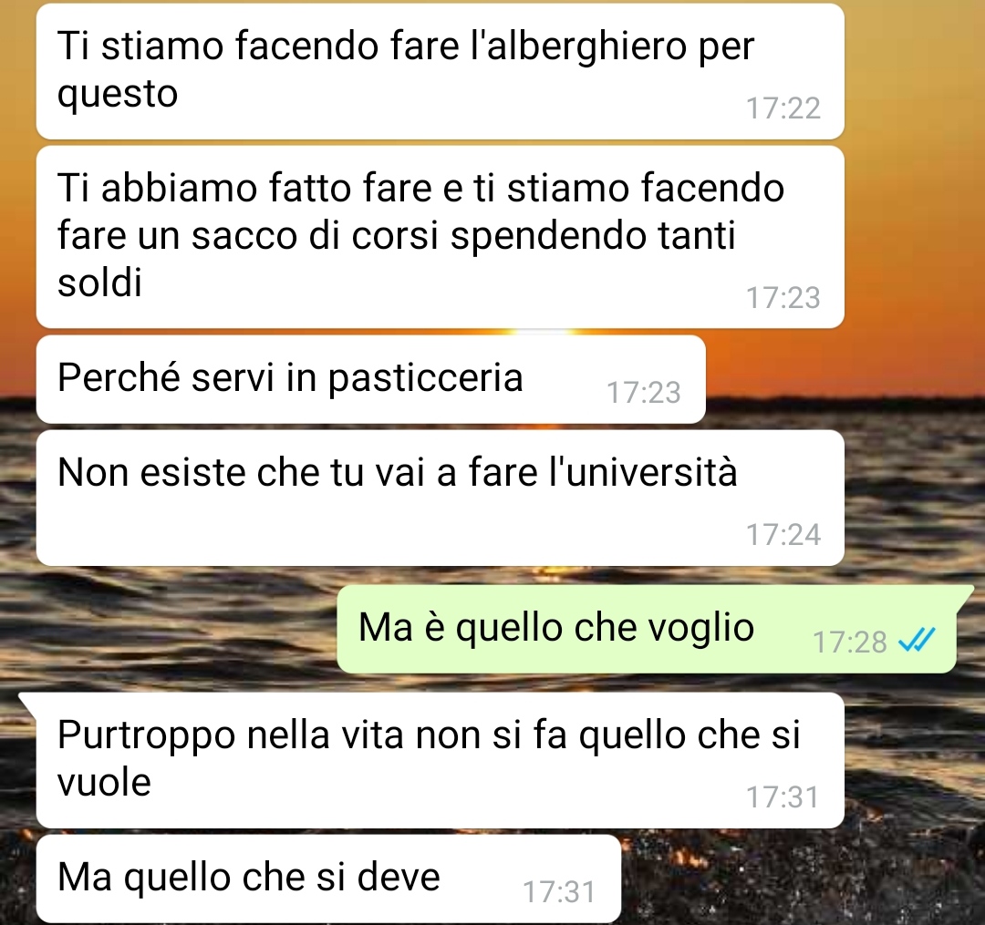Tap the word 'vuole' in 'Purtroppo' bubble
This screenshot has height=925, width=985.
pos(104,783)
